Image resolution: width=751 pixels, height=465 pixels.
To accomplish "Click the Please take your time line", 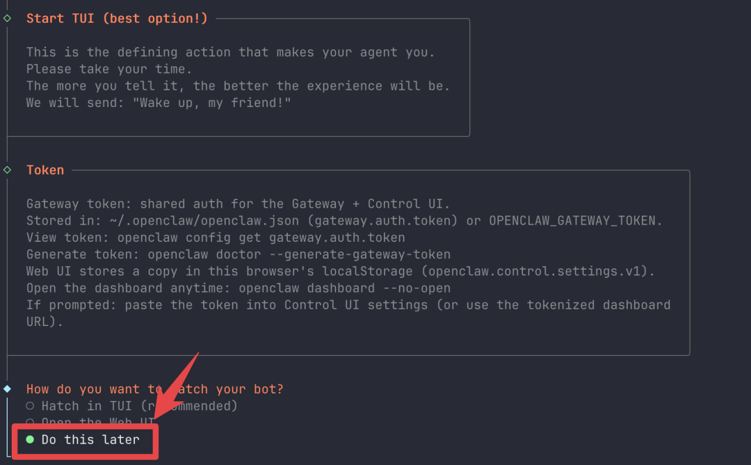I will click(x=109, y=70).
